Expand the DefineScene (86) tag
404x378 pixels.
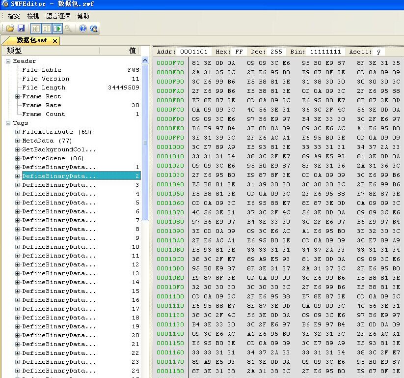(17, 158)
